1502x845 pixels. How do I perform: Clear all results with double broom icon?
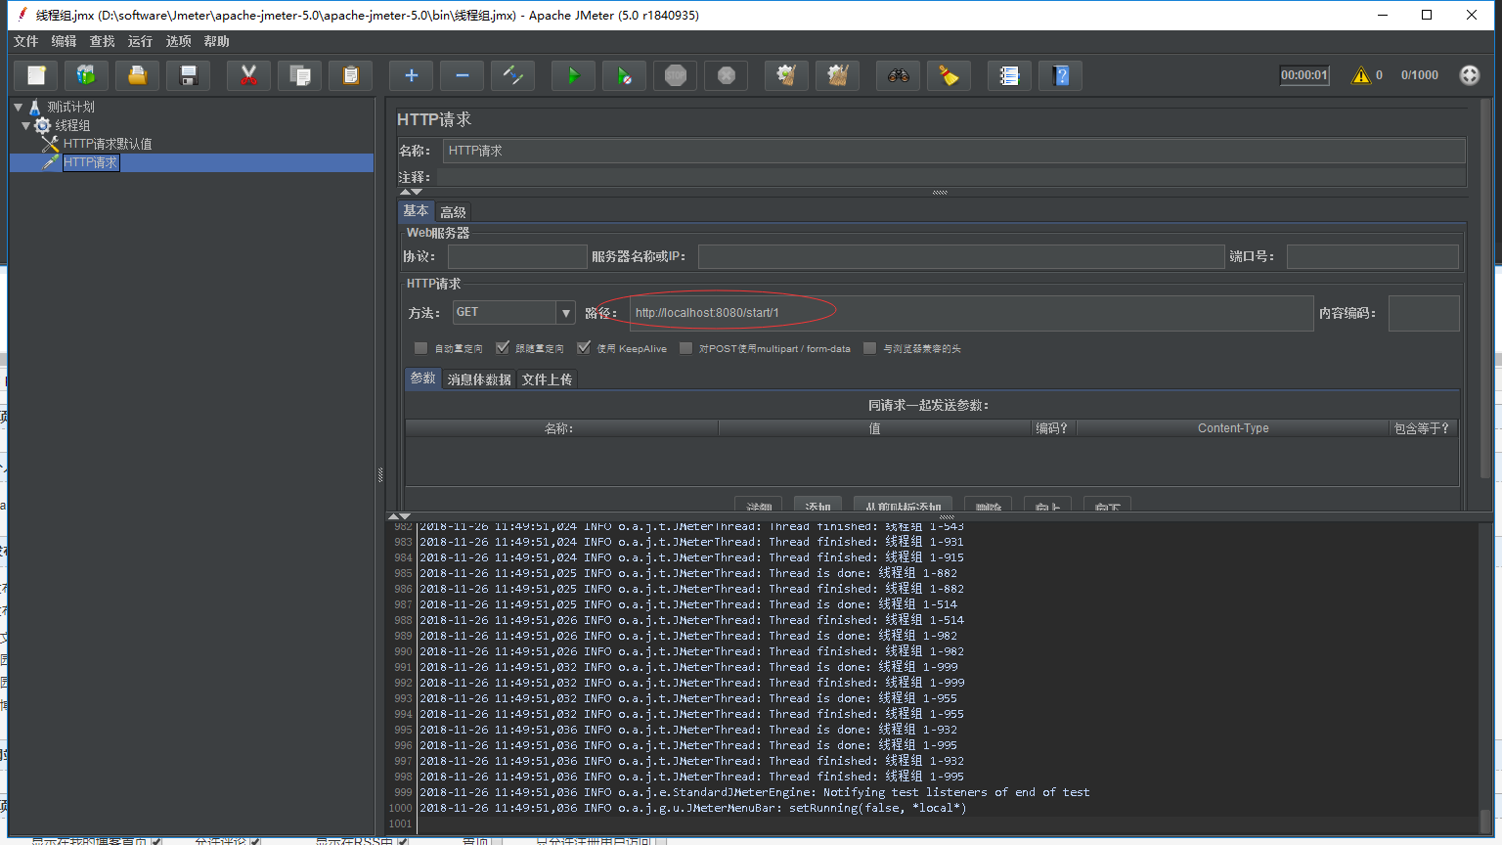837,75
